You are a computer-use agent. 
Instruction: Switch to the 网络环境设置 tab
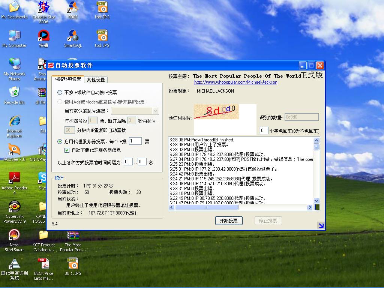(x=67, y=79)
